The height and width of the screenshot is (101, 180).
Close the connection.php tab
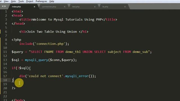65,7
